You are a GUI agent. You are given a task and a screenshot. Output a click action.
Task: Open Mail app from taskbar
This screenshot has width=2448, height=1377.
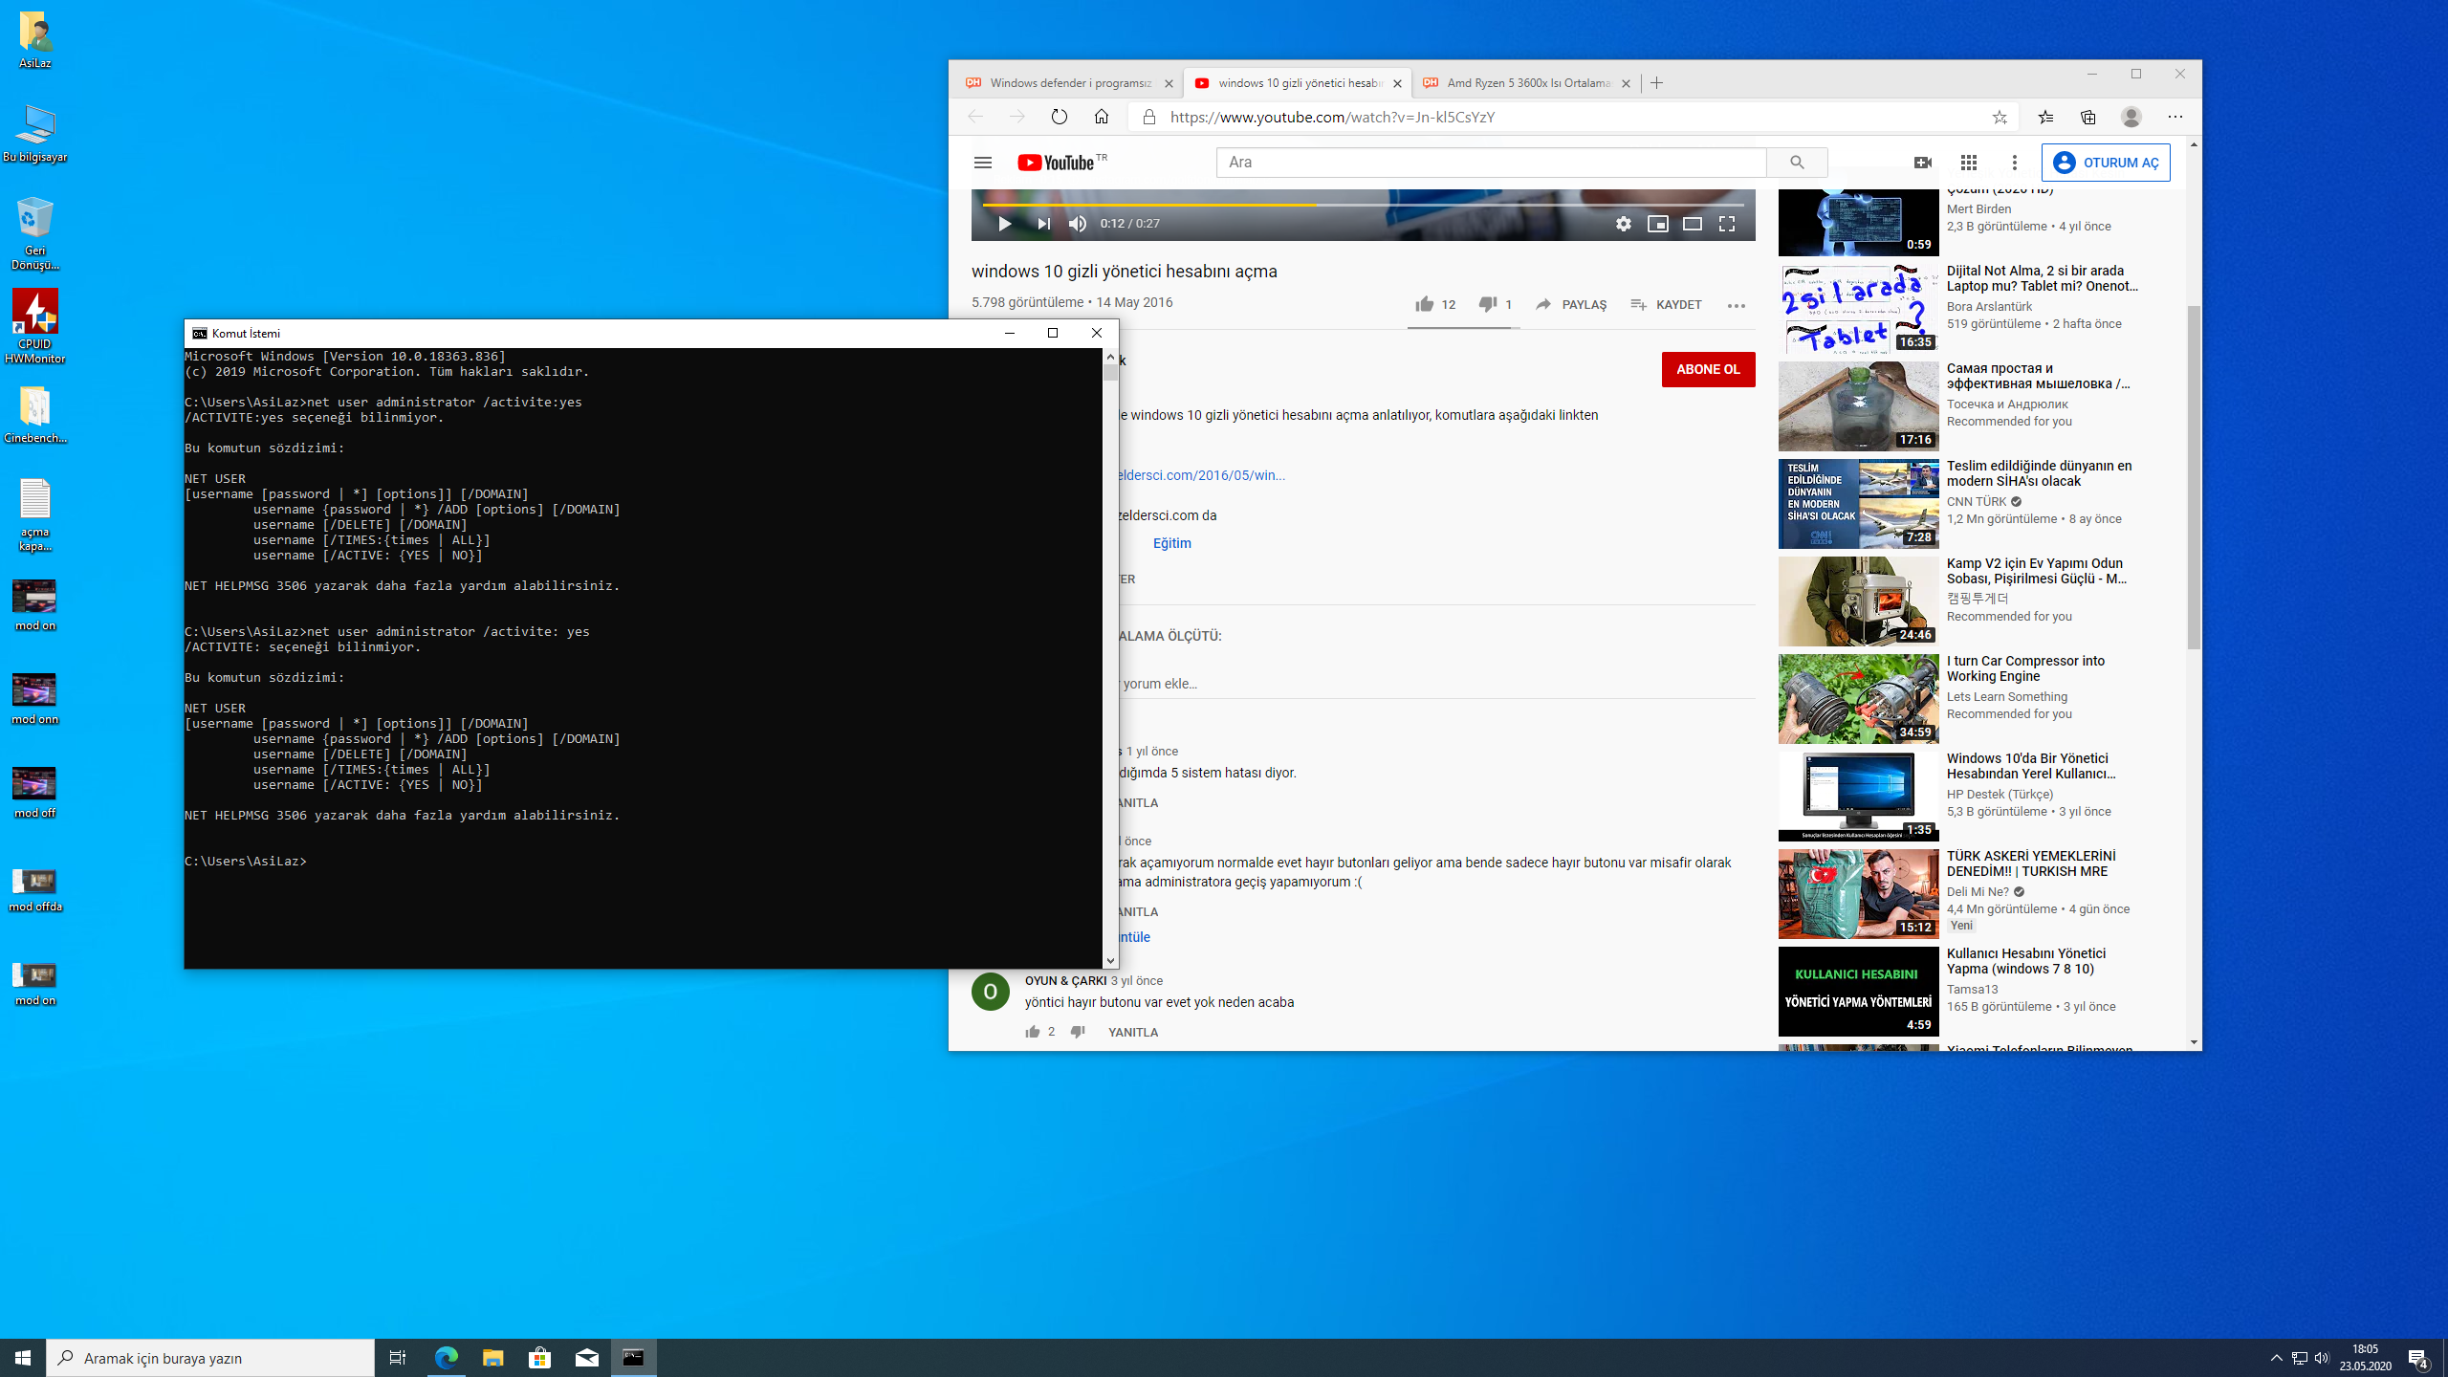click(586, 1358)
